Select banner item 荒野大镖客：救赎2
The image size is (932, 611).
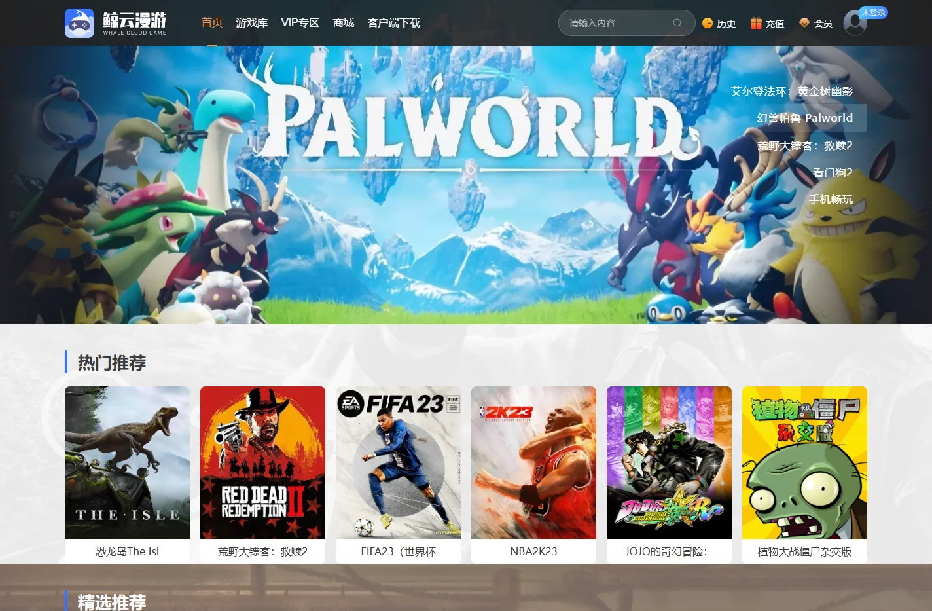806,145
